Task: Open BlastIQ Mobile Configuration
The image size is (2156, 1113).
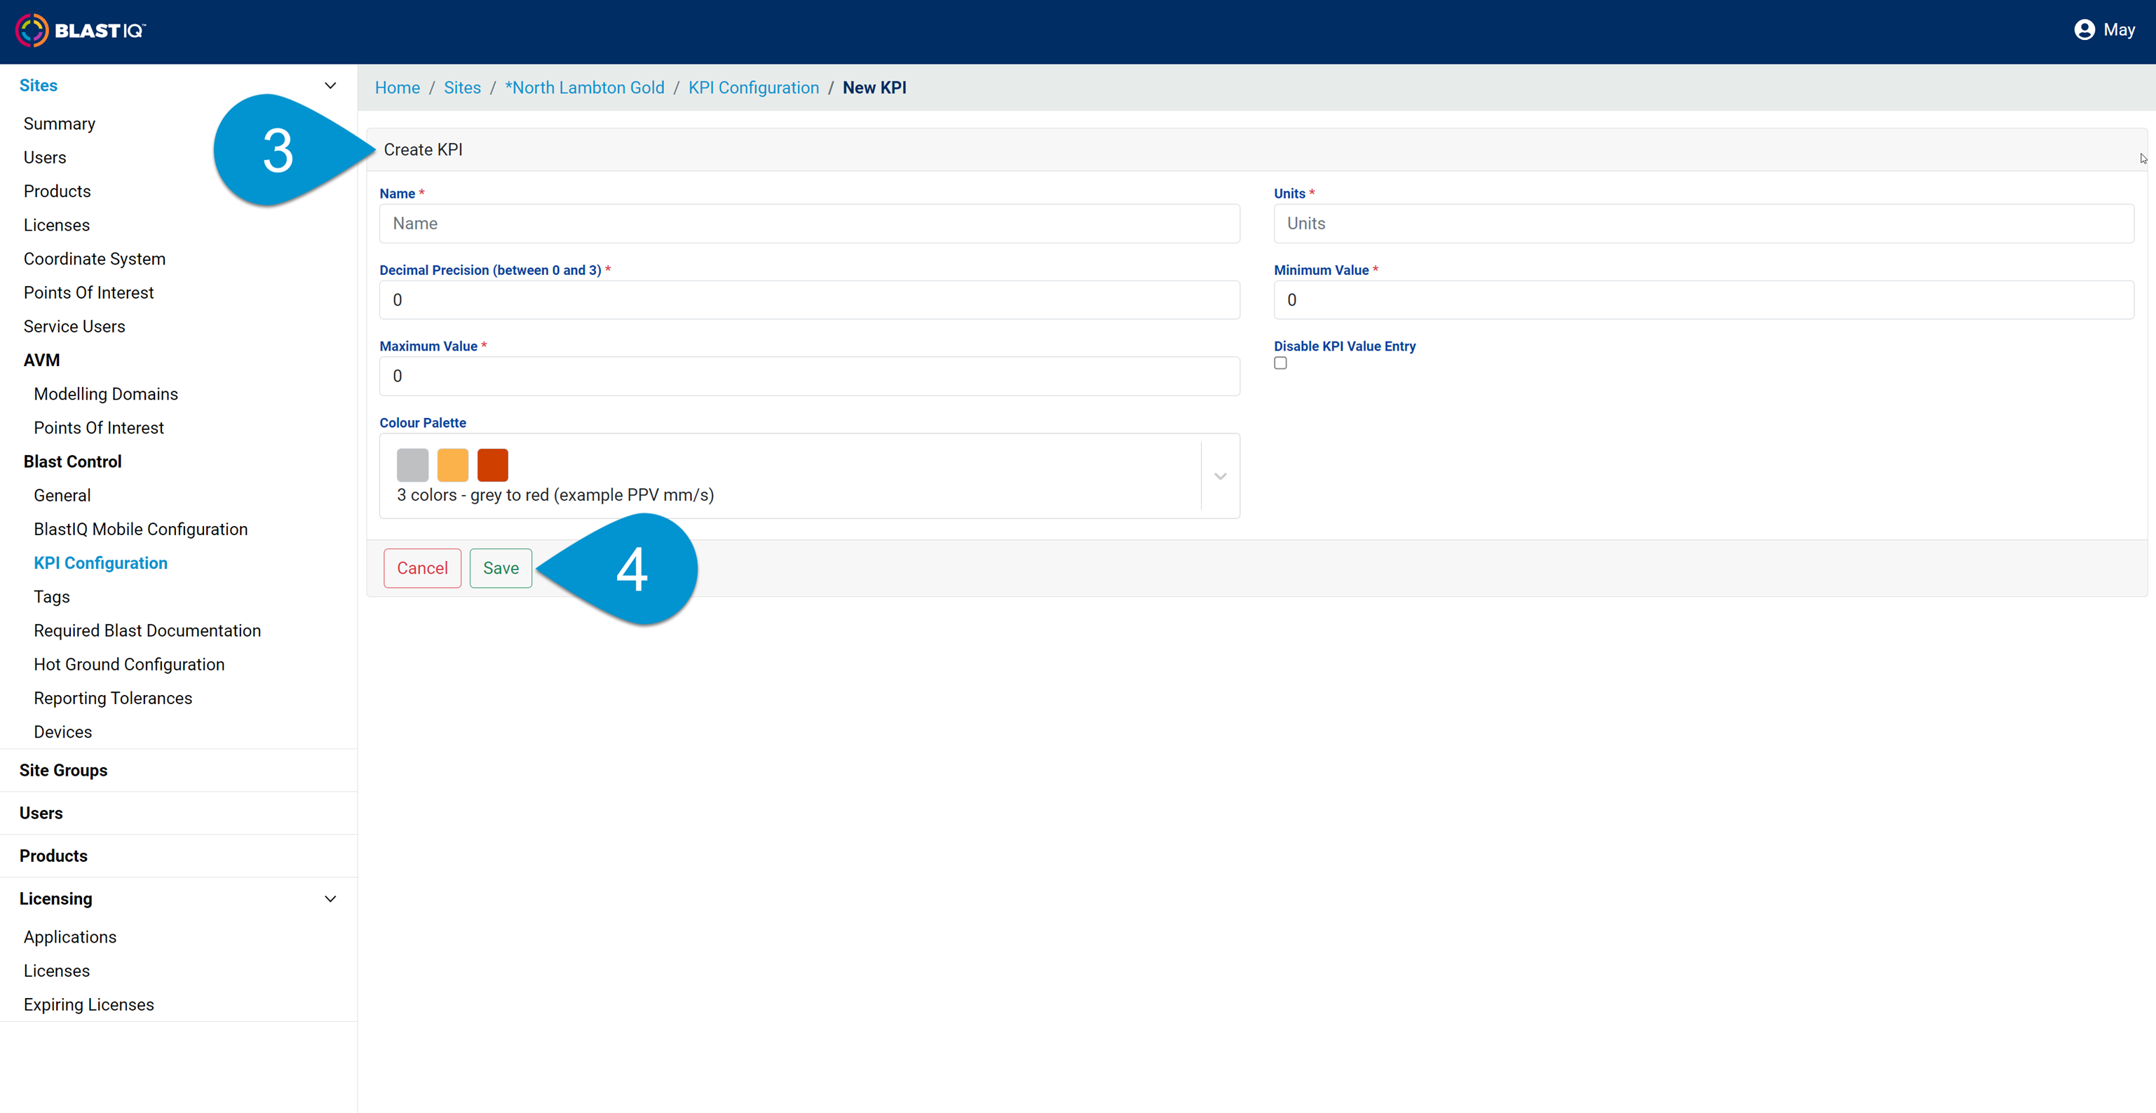Action: pos(141,529)
